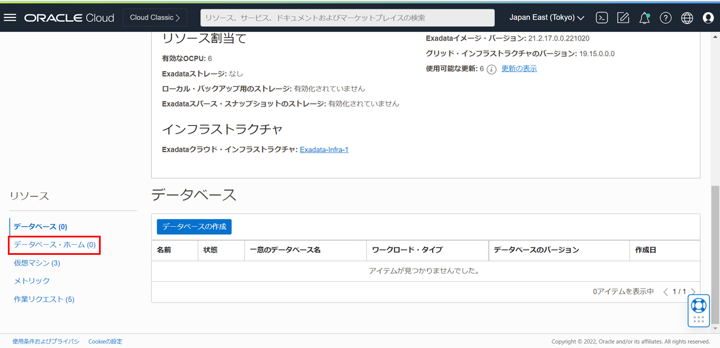Click info icon next to available updates
720x348 pixels.
(491, 69)
